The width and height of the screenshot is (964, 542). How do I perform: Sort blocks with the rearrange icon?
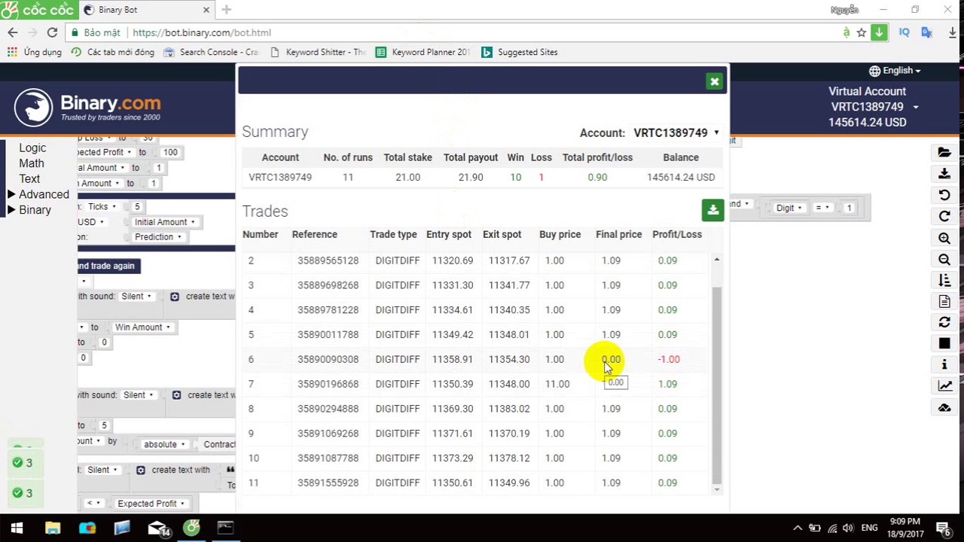(x=944, y=280)
